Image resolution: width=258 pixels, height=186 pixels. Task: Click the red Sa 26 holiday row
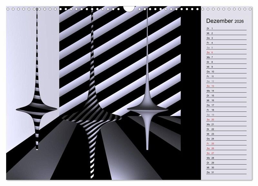tap(226, 148)
